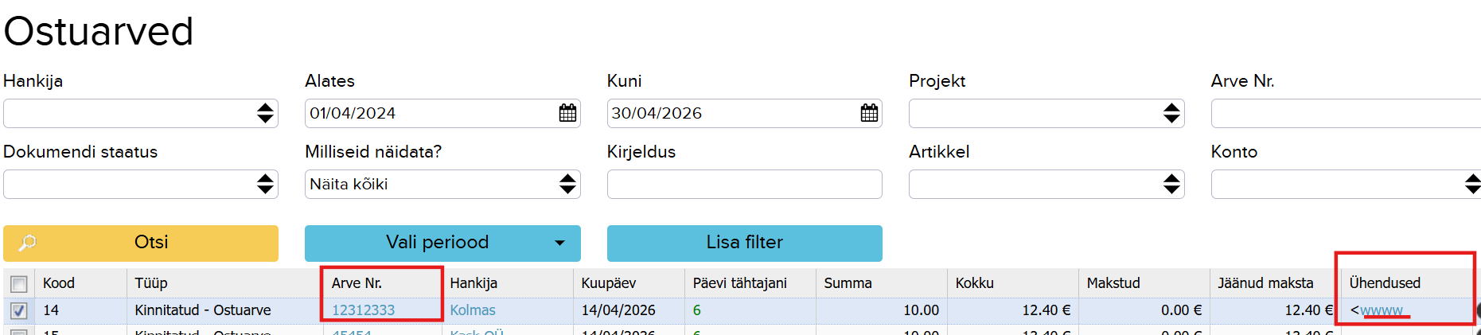Click the Otsi search button
1481x335 pixels.
pos(141,243)
